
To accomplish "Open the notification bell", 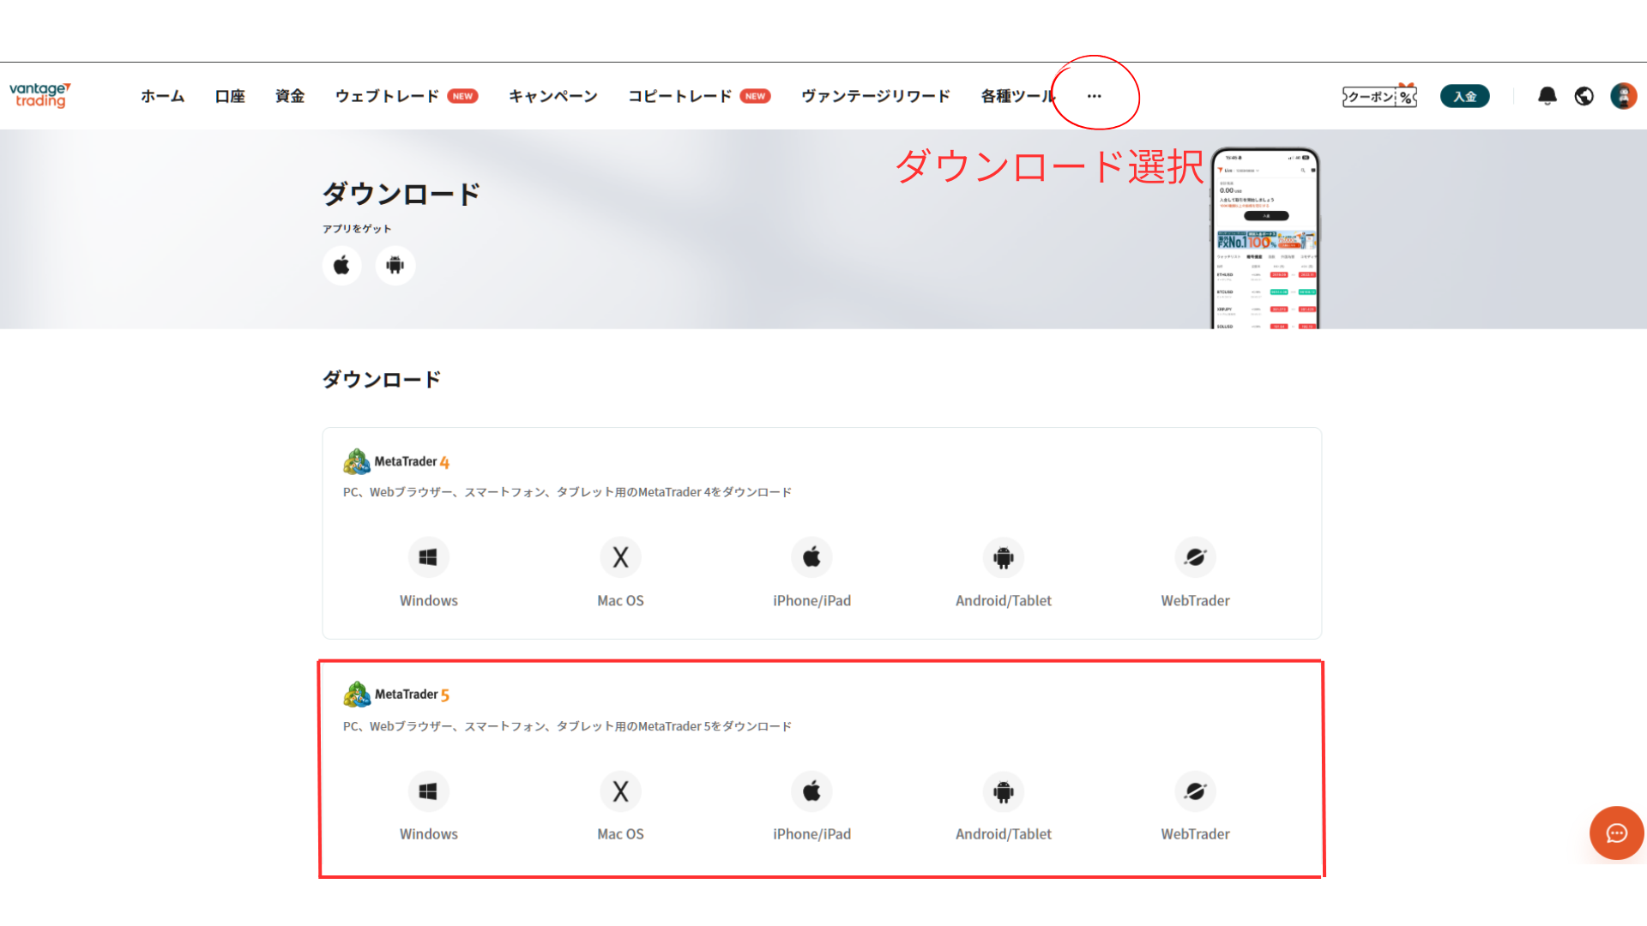I will [x=1547, y=96].
